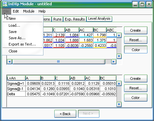Image resolution: width=154 pixels, height=121 pixels.
Task: Click horizontal scrollbar right arrow
Action: click(114, 62)
